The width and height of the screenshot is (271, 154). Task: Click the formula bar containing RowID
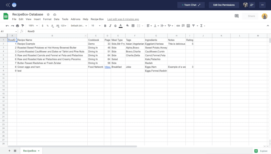point(148,31)
